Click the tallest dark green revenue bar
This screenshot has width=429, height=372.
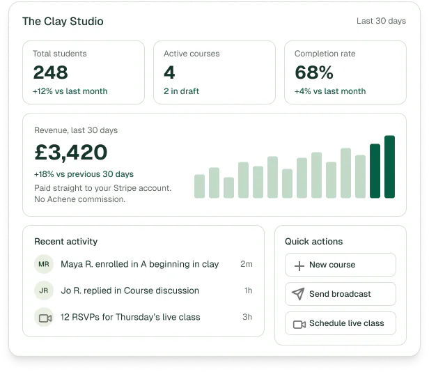[389, 166]
